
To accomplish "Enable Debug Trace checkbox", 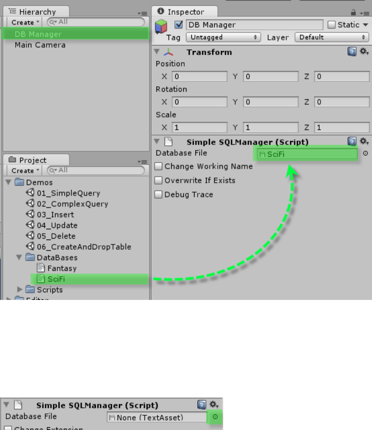I will coord(158,194).
